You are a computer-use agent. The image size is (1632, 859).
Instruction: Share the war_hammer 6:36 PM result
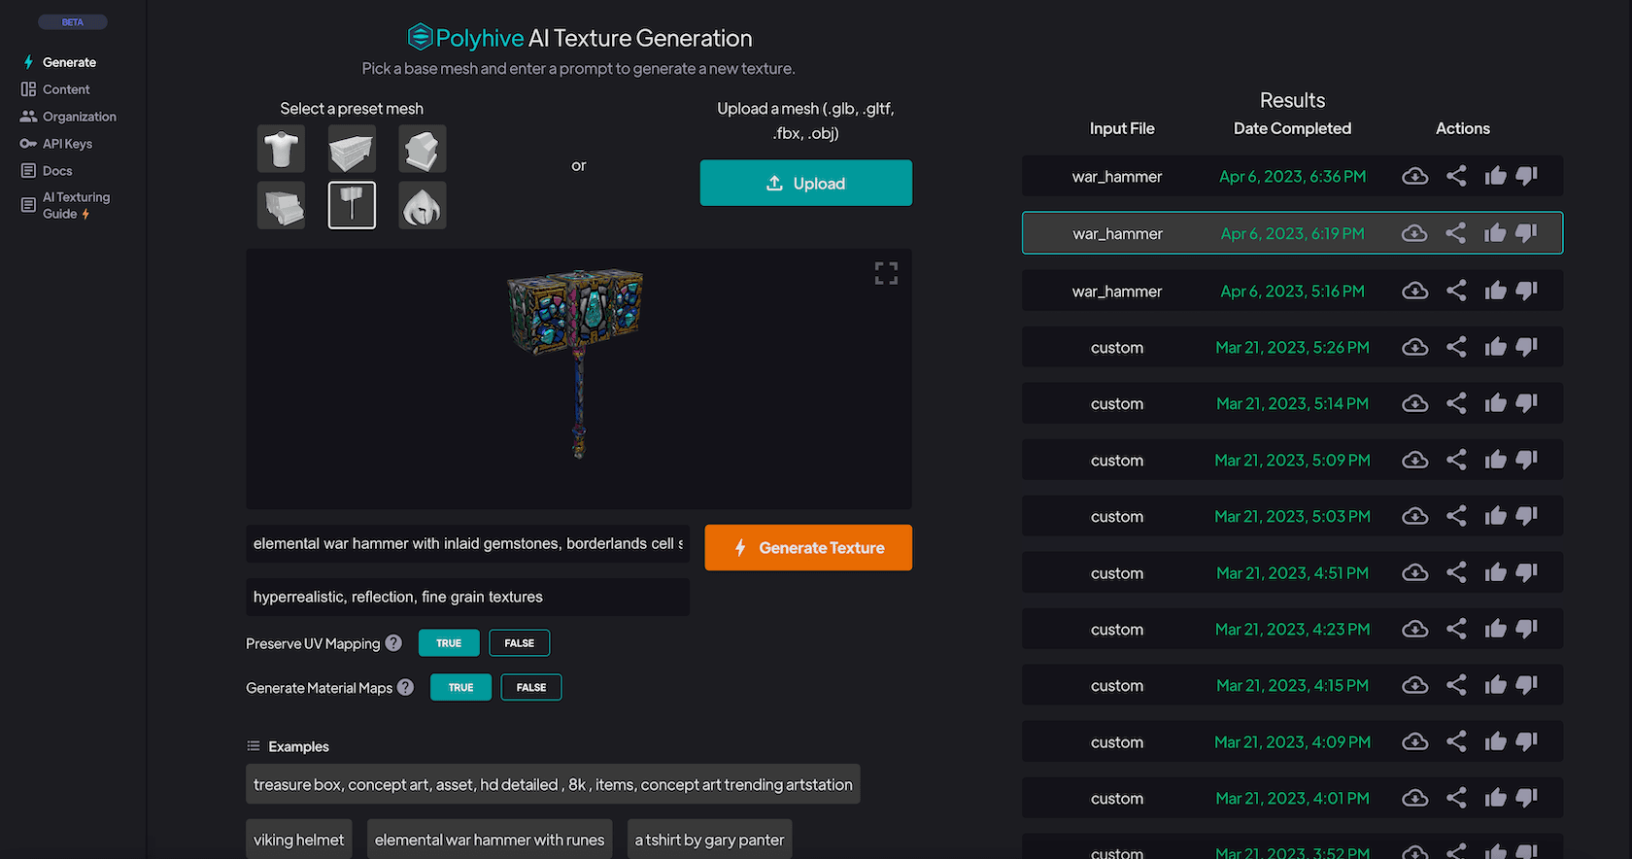pos(1456,176)
